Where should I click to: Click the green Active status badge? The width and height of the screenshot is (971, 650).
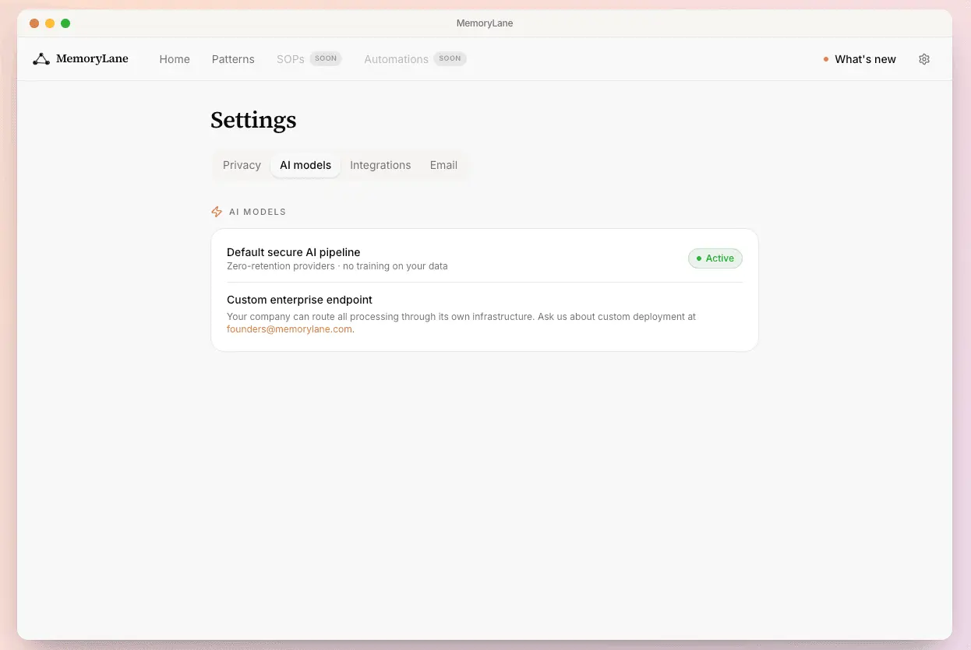click(x=715, y=258)
